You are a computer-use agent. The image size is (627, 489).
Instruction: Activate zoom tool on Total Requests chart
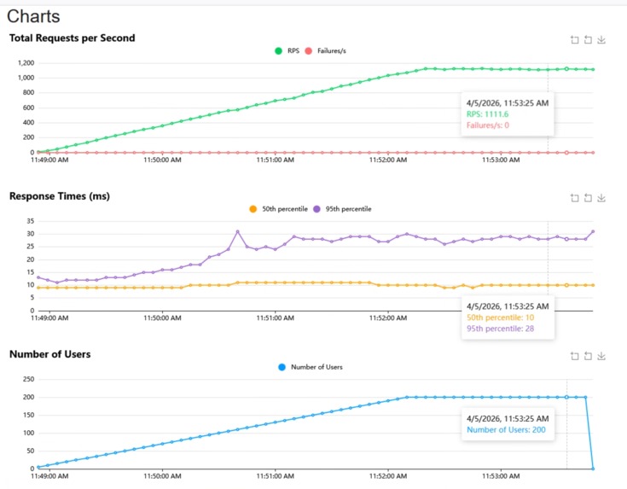pyautogui.click(x=575, y=39)
